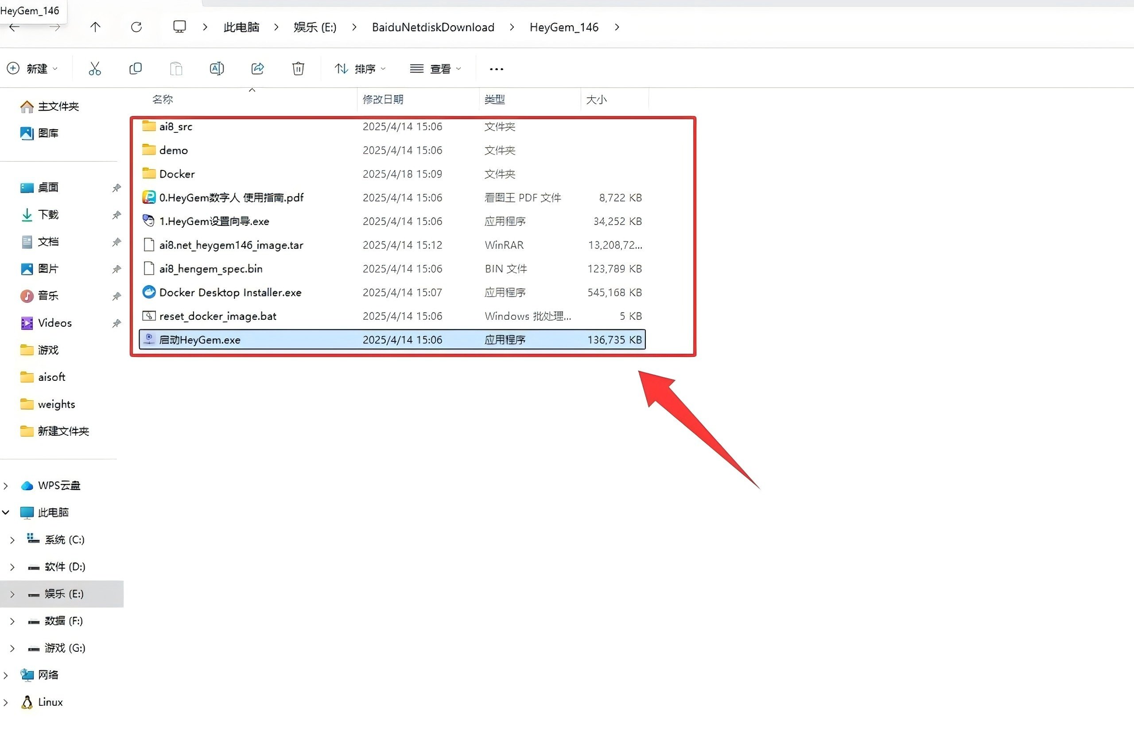Image resolution: width=1134 pixels, height=743 pixels.
Task: Open 下载 in the quick access sidebar
Action: coord(48,215)
